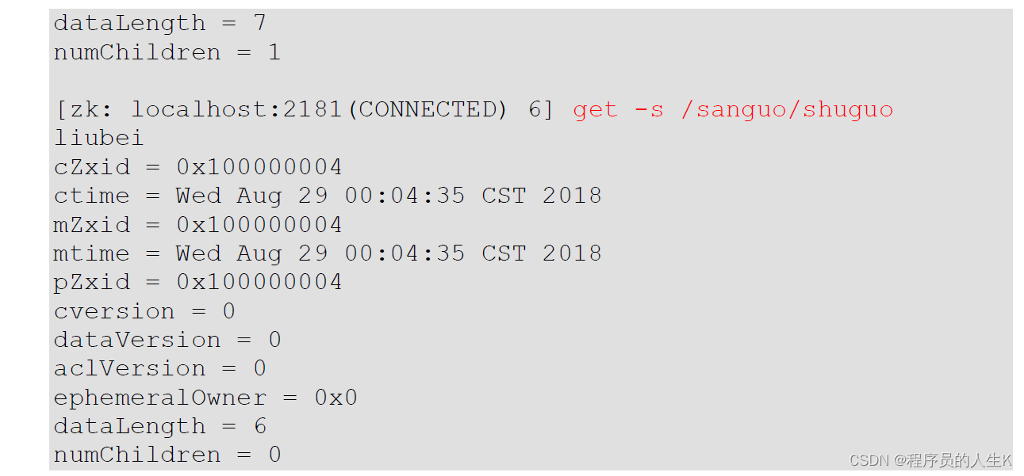This screenshot has height=476, width=1024.
Task: Click the prompt number 6] text
Action: pyautogui.click(x=541, y=110)
